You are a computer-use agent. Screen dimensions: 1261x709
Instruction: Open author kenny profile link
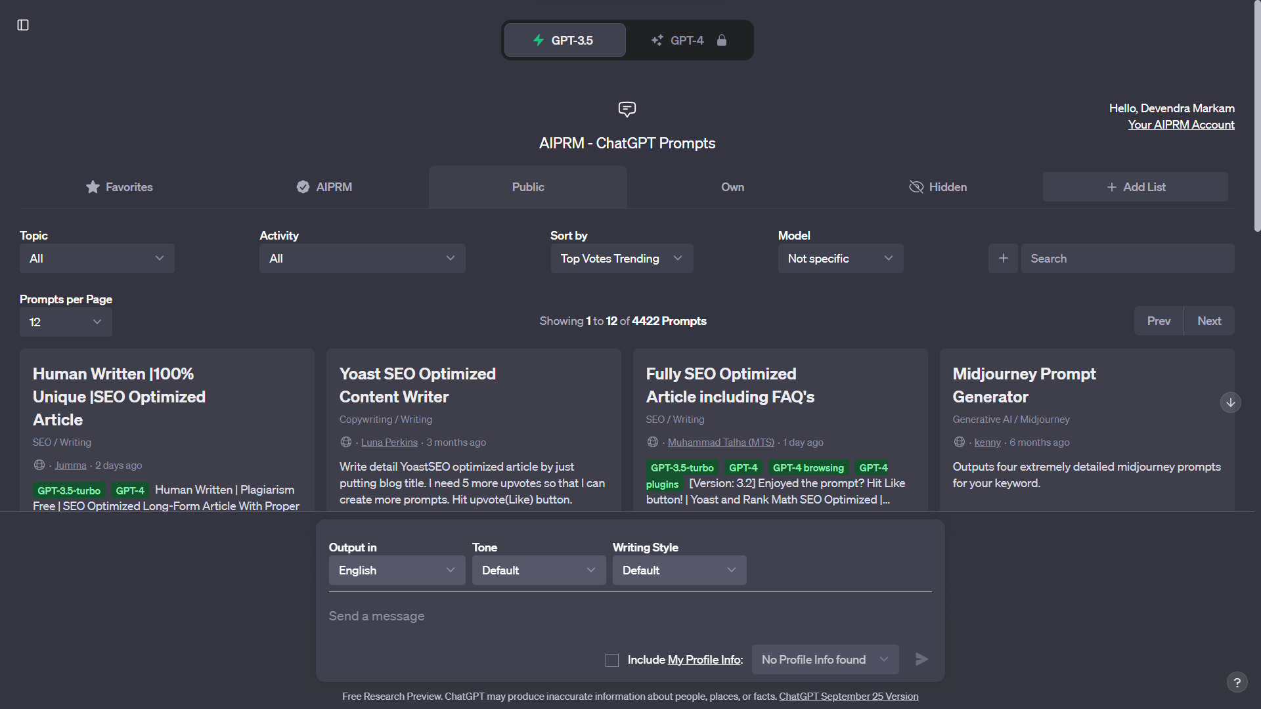pyautogui.click(x=987, y=442)
